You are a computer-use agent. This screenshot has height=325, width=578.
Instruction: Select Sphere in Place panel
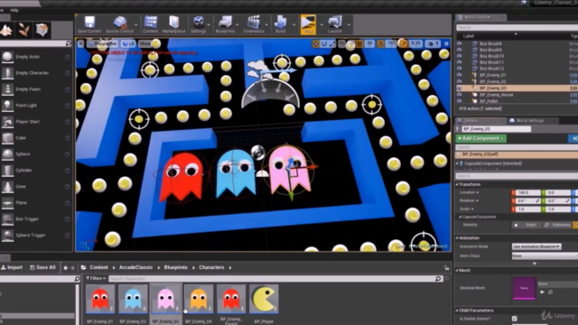(x=36, y=154)
